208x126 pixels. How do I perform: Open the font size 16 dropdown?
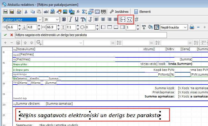coord(57,20)
